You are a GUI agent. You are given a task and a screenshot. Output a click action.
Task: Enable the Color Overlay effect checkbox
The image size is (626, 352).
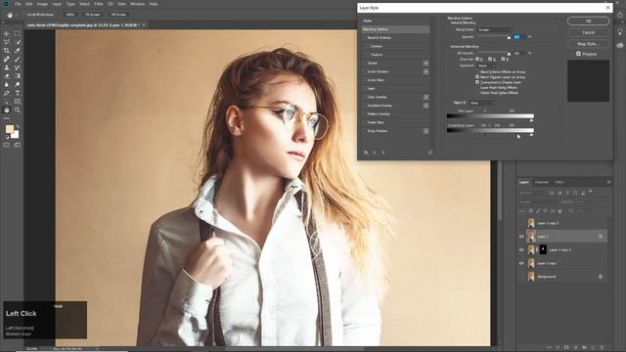pos(365,97)
